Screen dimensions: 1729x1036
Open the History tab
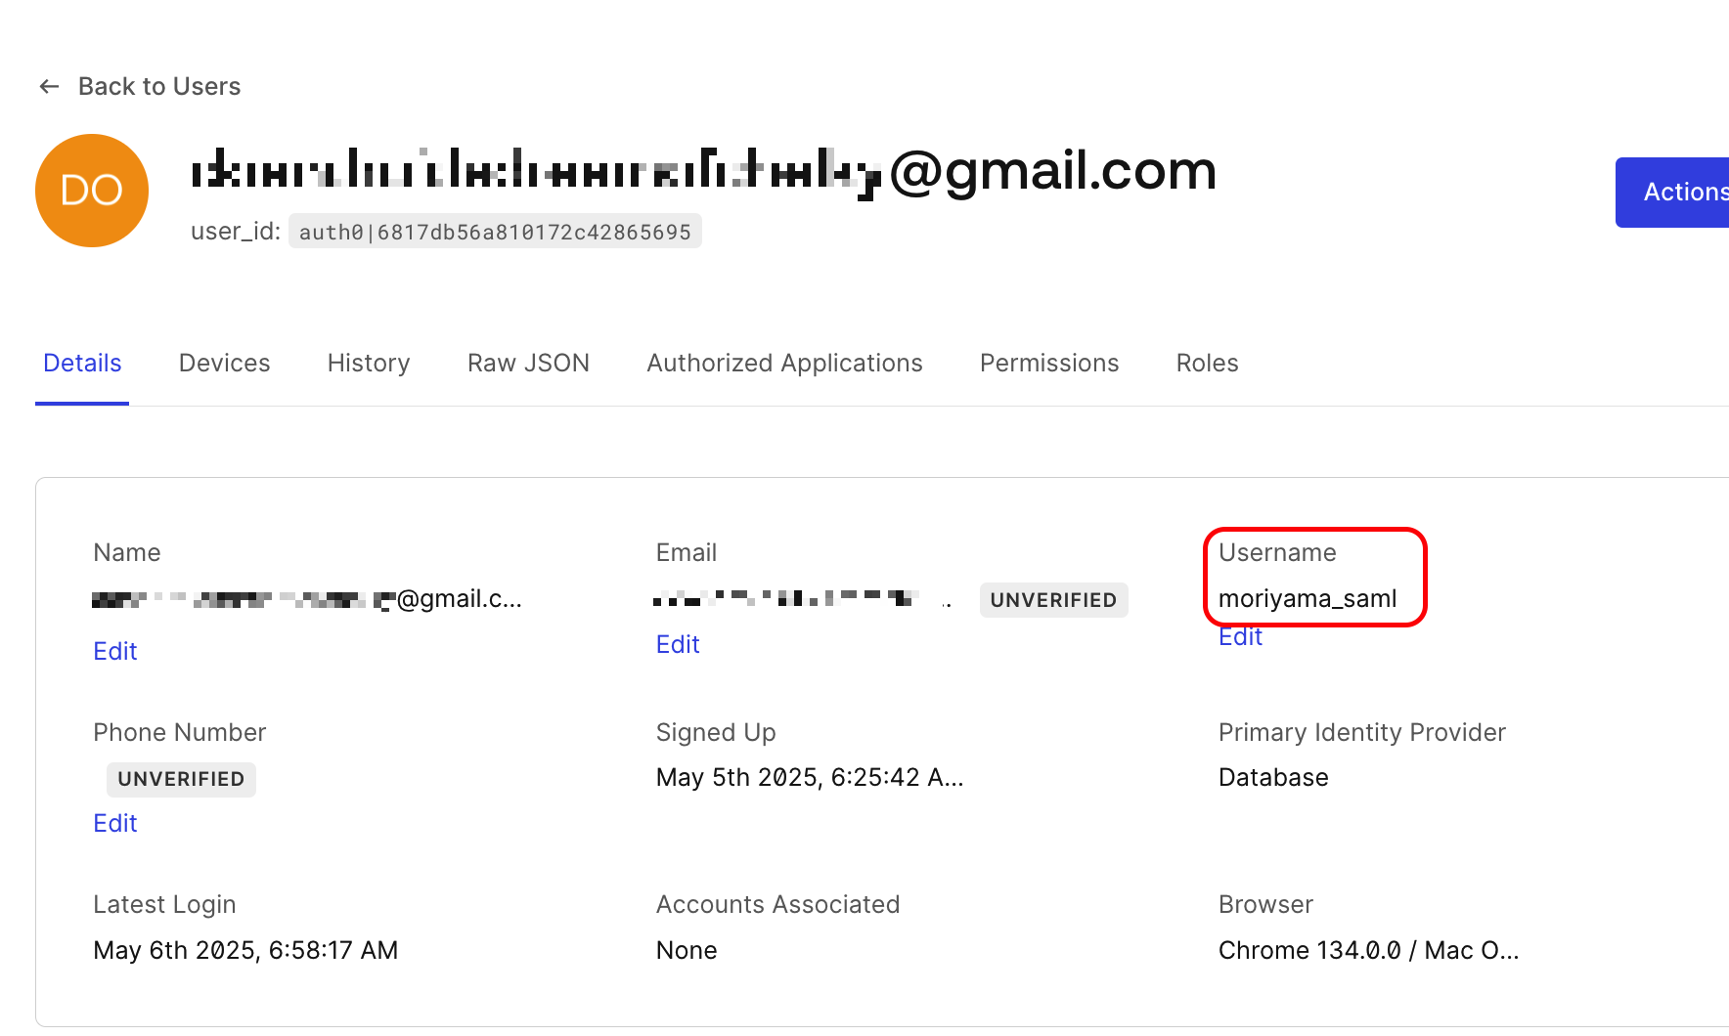pyautogui.click(x=369, y=364)
